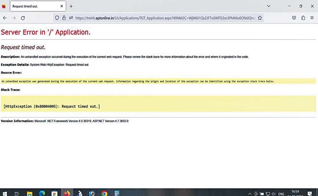Open Microsoft Edge from taskbar

point(42,194)
